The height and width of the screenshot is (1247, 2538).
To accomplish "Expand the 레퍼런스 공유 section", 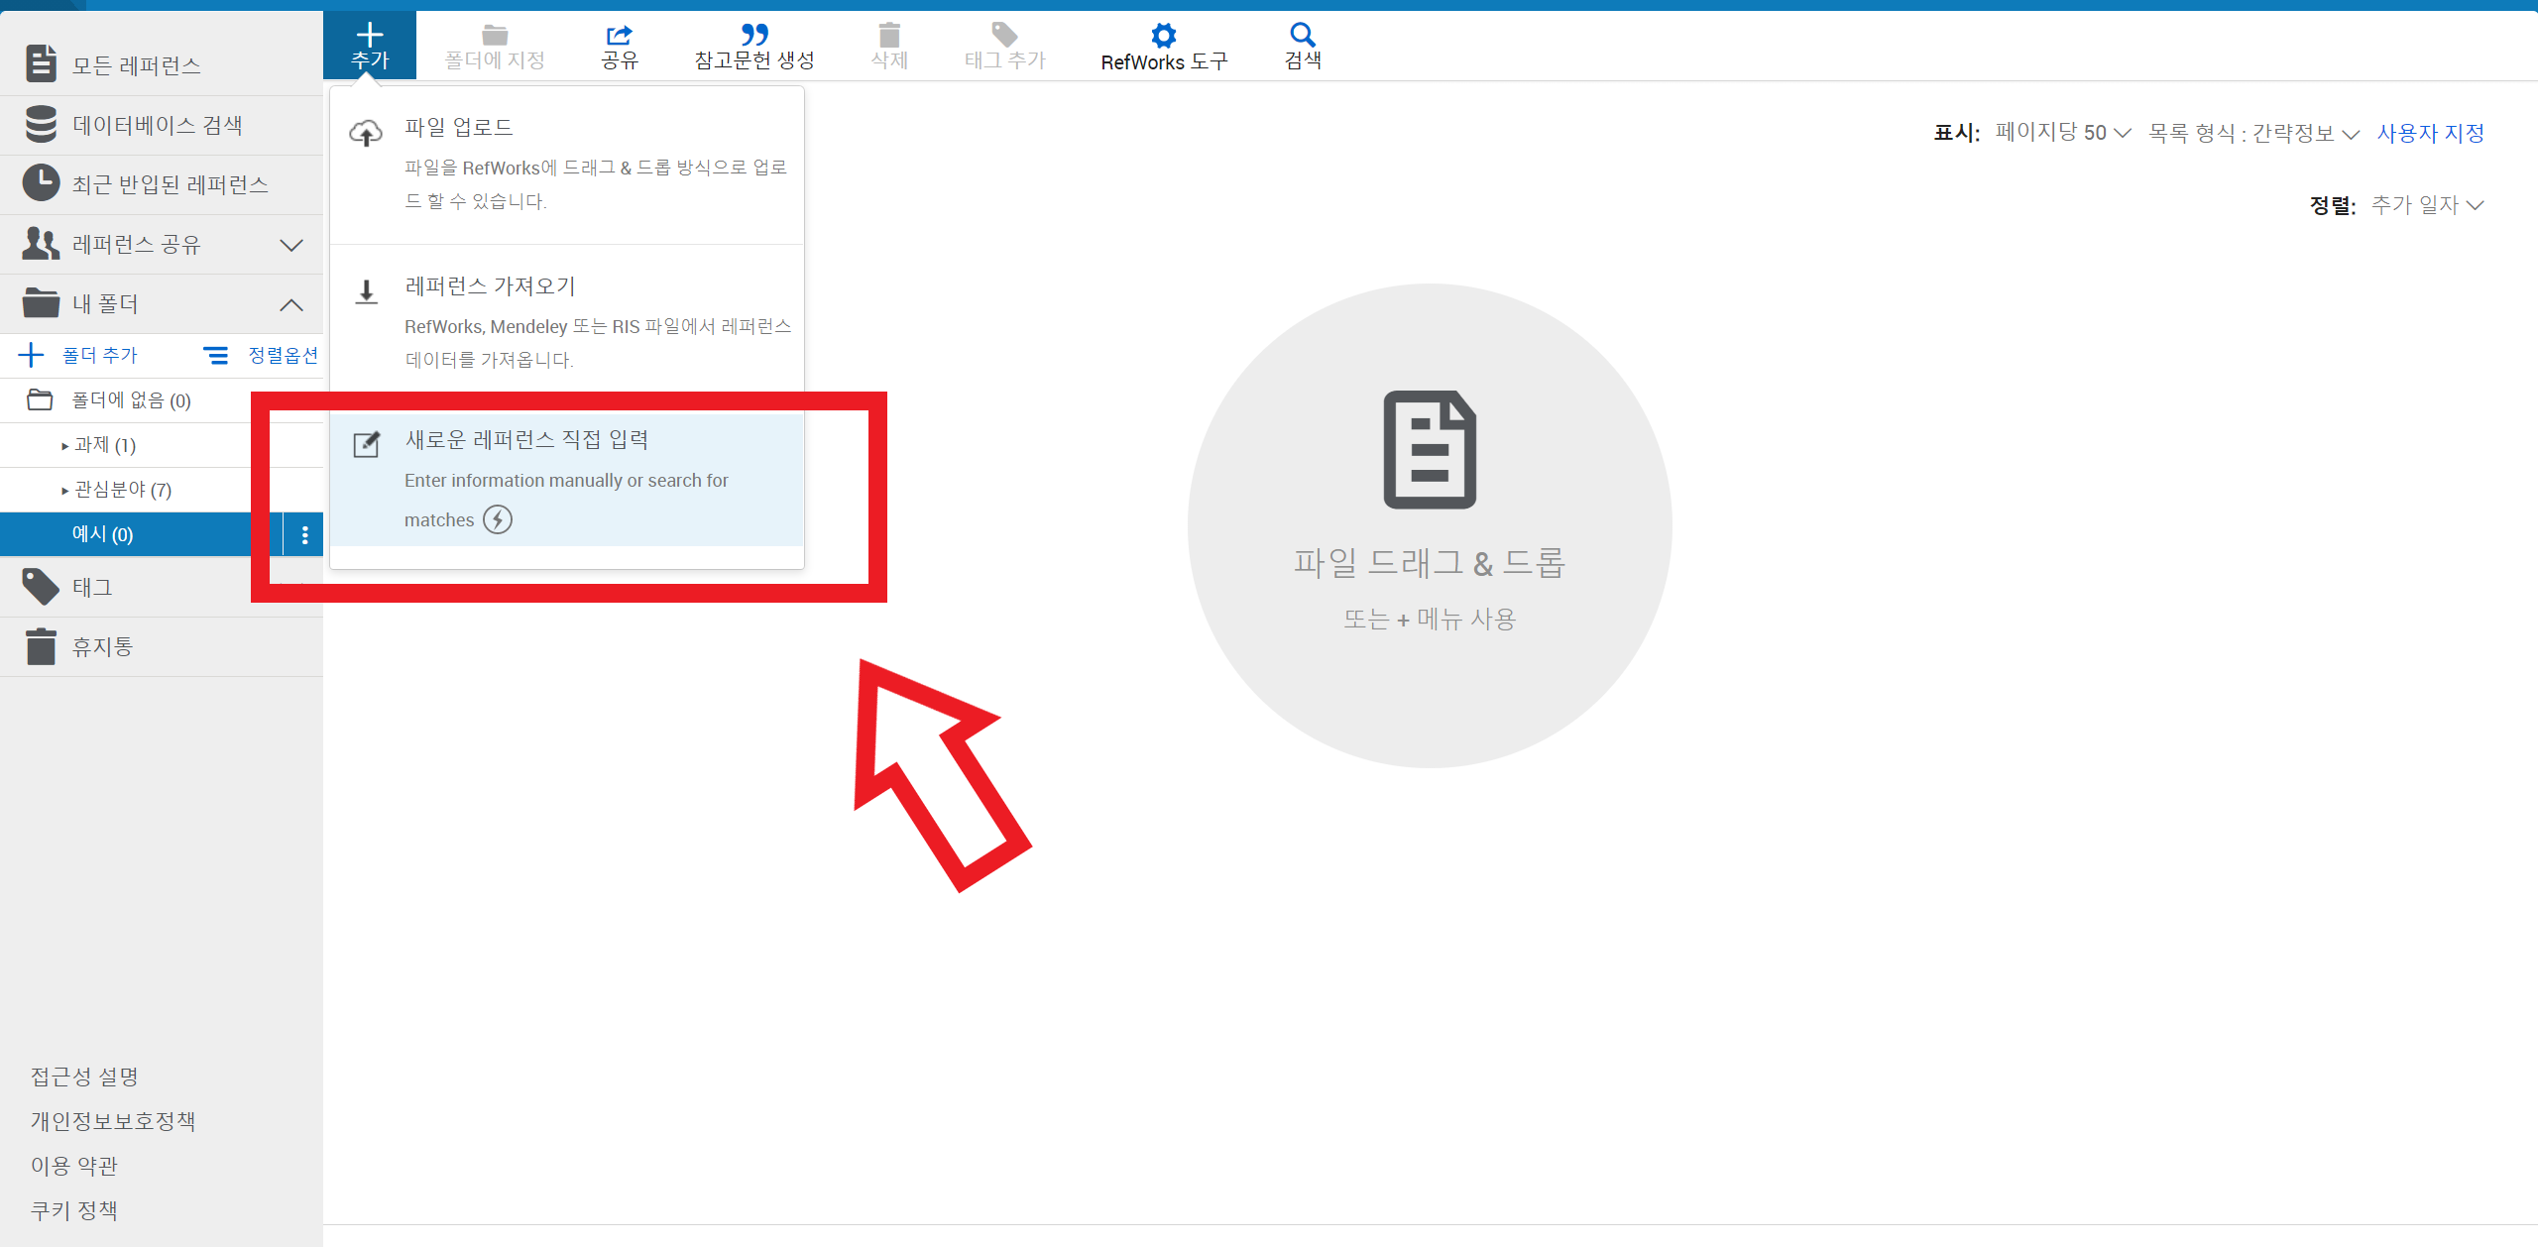I will point(290,245).
